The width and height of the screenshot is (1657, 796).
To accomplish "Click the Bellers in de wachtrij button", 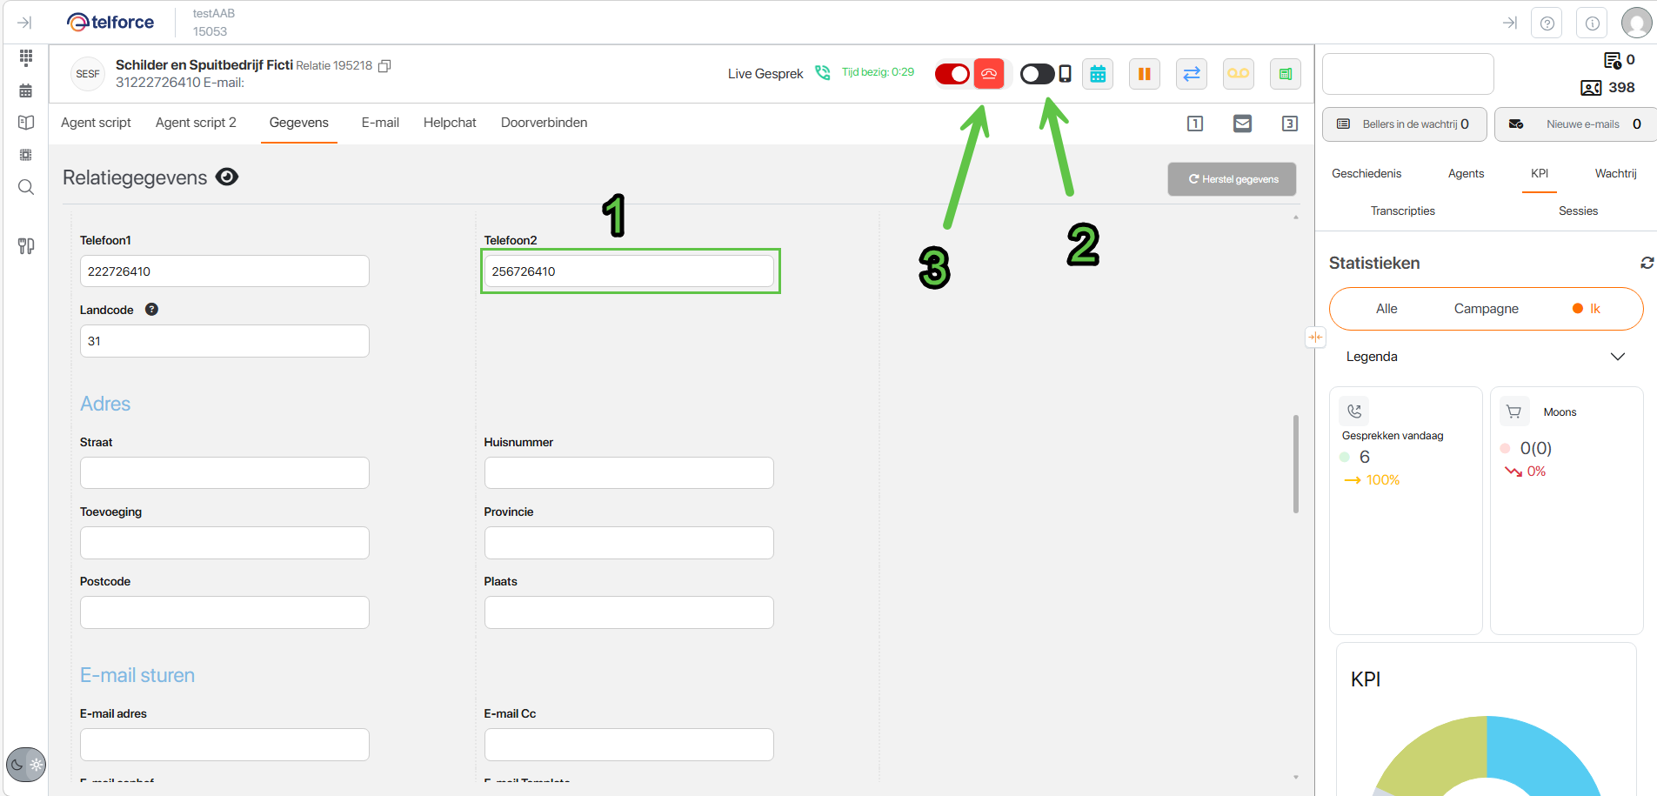I will 1404,124.
